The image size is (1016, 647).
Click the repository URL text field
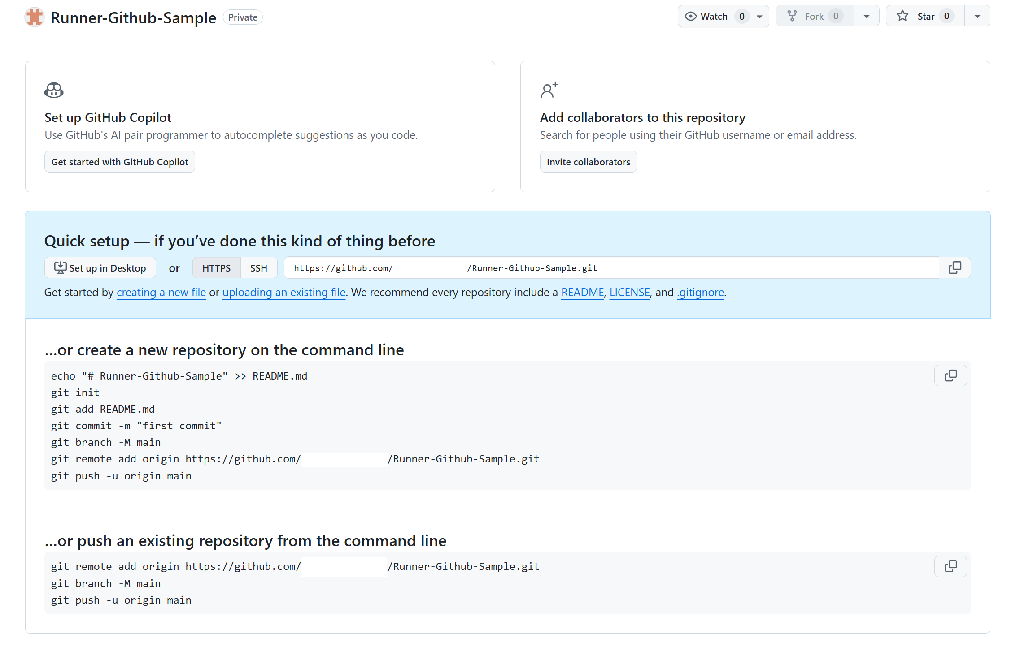point(611,268)
